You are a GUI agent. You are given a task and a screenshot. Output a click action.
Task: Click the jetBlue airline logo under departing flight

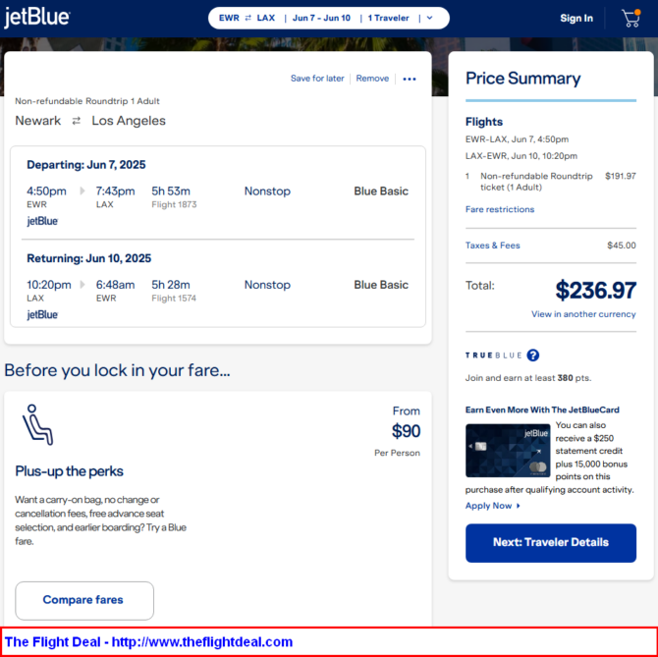(x=42, y=221)
